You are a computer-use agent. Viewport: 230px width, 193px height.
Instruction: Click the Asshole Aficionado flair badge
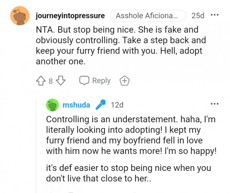pyautogui.click(x=148, y=15)
